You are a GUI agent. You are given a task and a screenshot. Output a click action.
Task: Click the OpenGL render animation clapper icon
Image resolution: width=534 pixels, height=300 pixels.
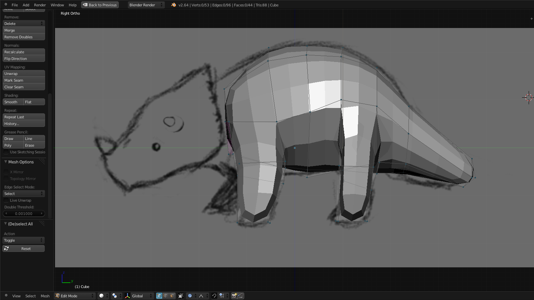[x=241, y=296]
